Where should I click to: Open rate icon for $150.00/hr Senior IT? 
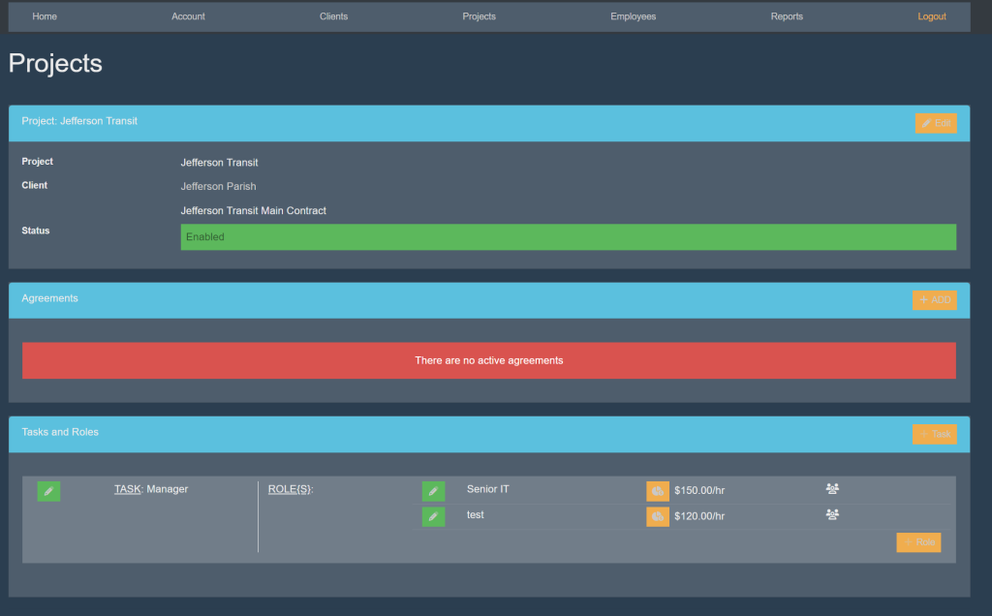tap(657, 491)
